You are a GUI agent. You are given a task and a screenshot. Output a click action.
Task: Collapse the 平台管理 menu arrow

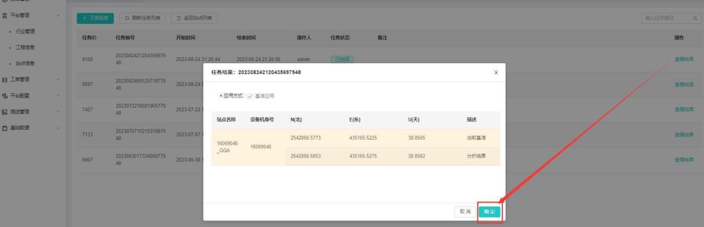coord(58,14)
